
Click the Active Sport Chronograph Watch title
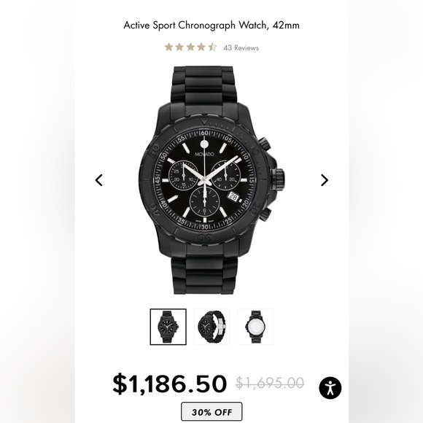[x=211, y=25]
